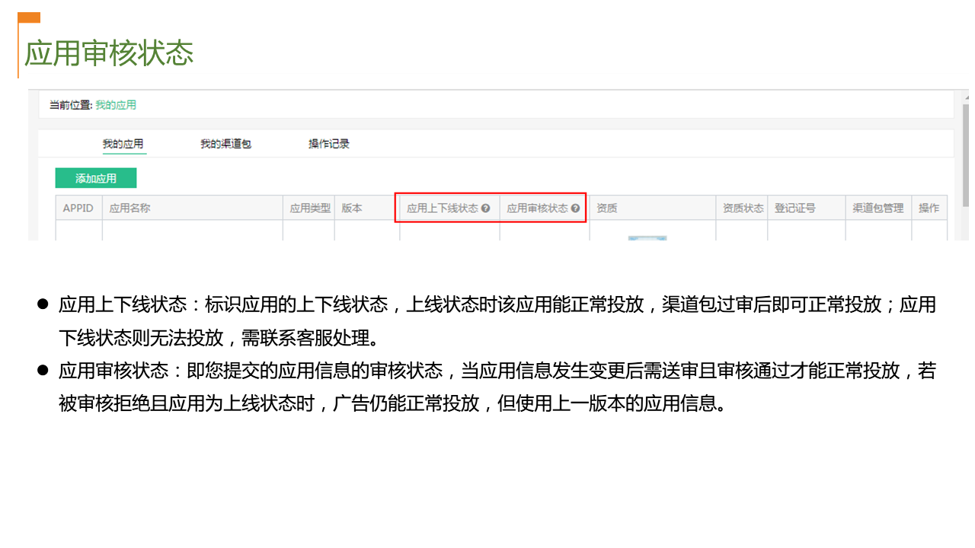Click the 操作 column header
The width and height of the screenshot is (975, 548).
929,208
